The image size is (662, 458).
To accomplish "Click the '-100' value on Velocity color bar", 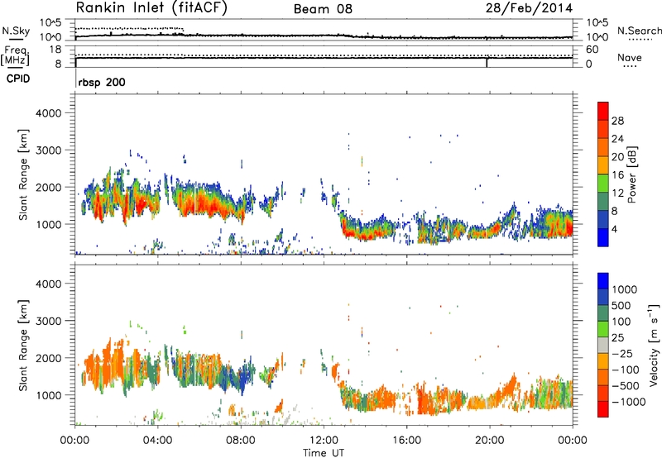I will 626,370.
